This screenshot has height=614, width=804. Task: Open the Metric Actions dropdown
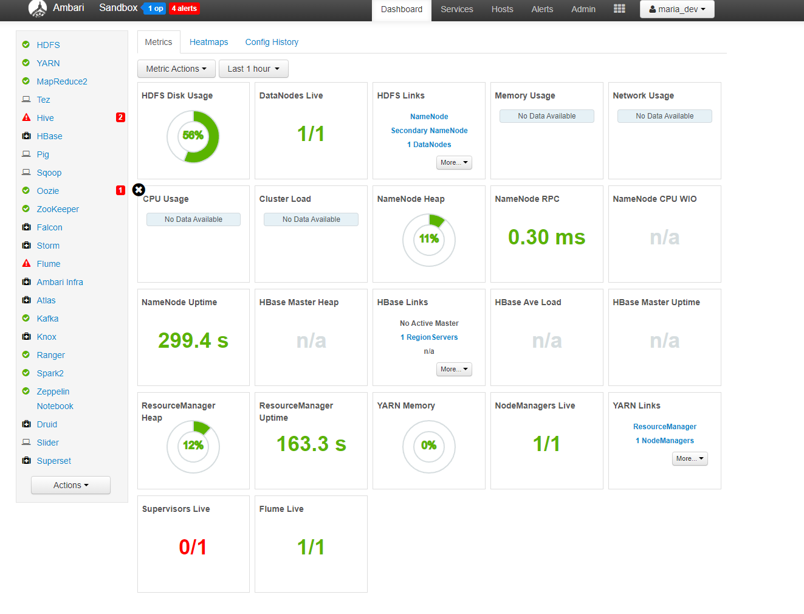tap(176, 69)
